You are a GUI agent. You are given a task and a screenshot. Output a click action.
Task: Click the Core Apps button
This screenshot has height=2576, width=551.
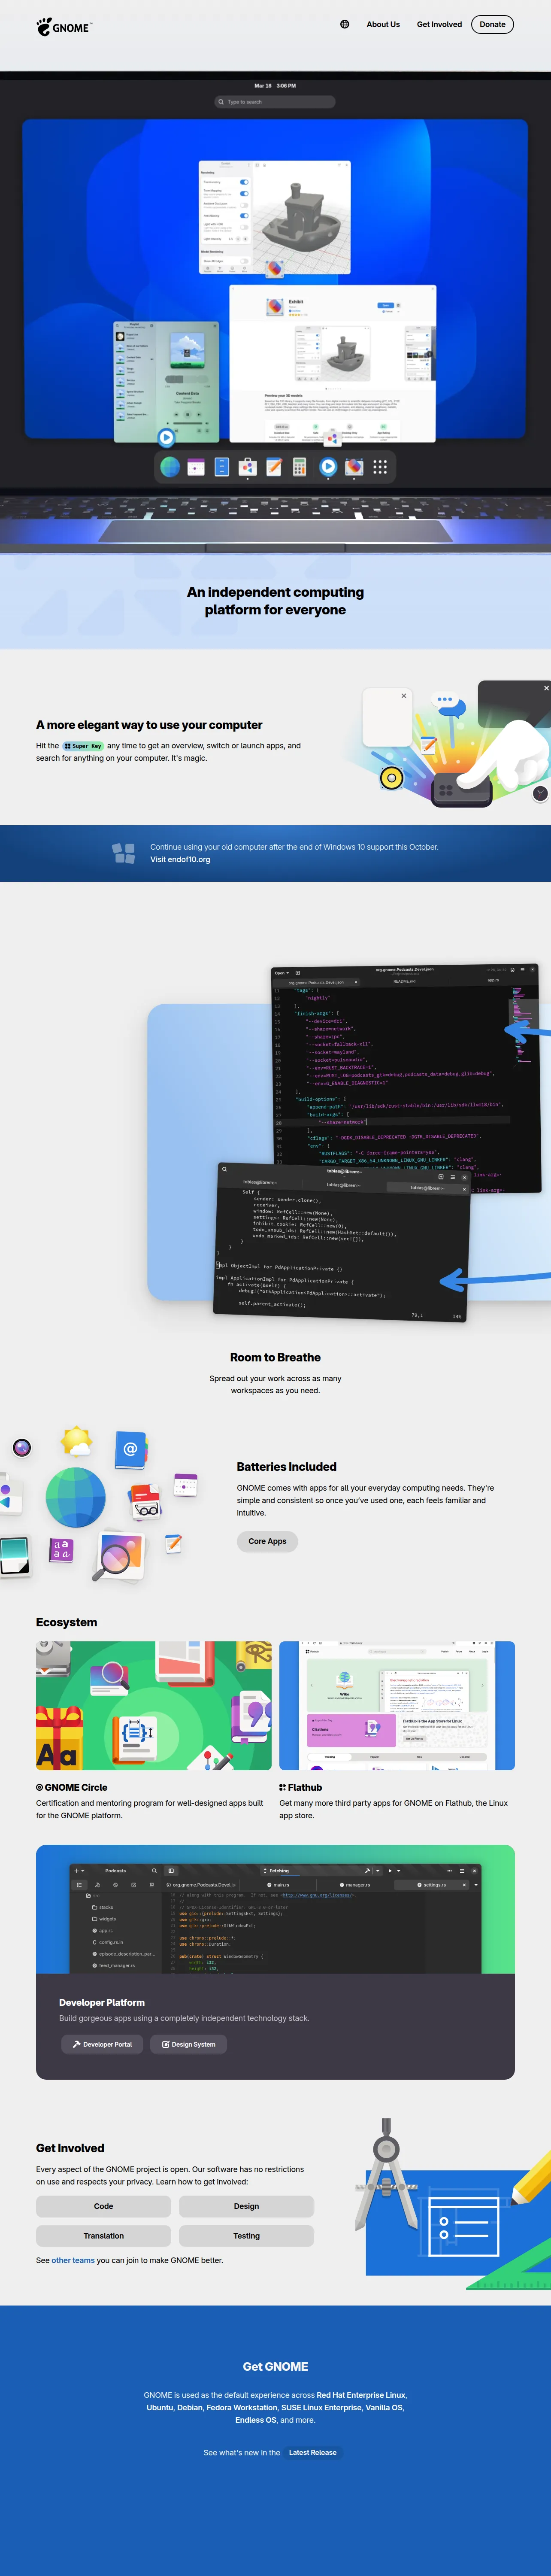267,1541
